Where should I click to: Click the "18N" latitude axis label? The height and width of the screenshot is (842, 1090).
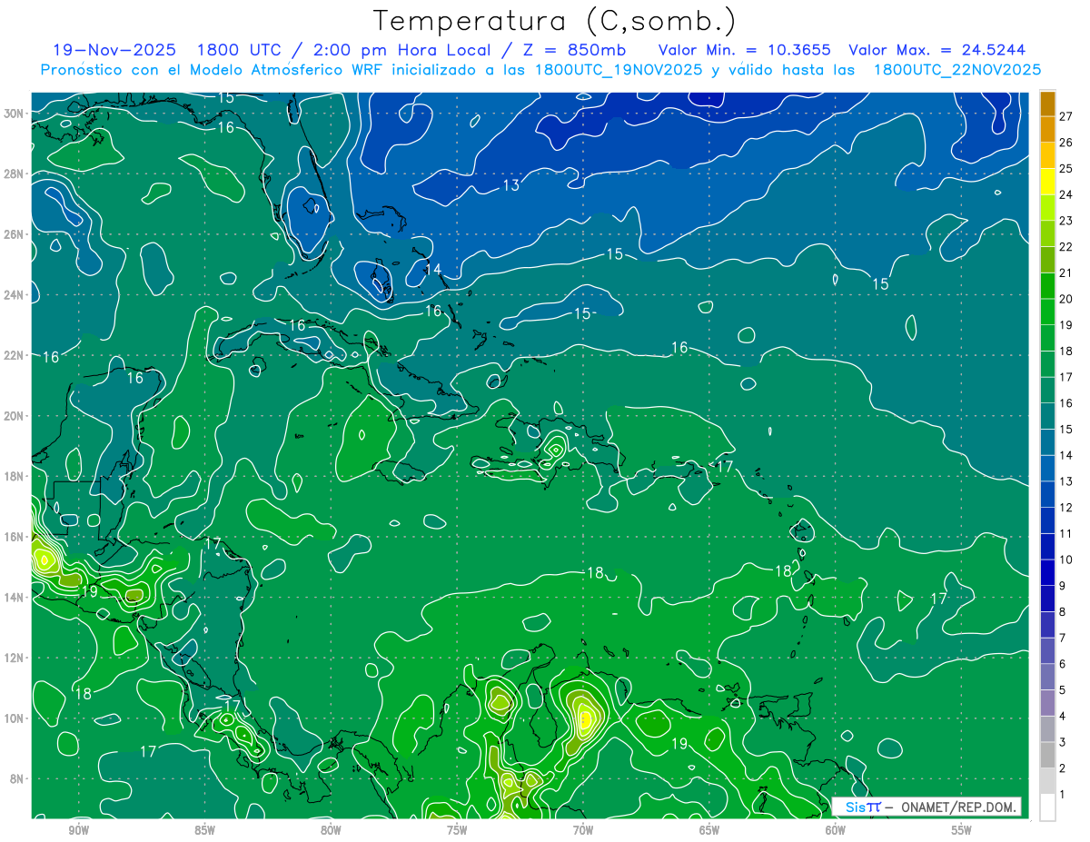[14, 476]
